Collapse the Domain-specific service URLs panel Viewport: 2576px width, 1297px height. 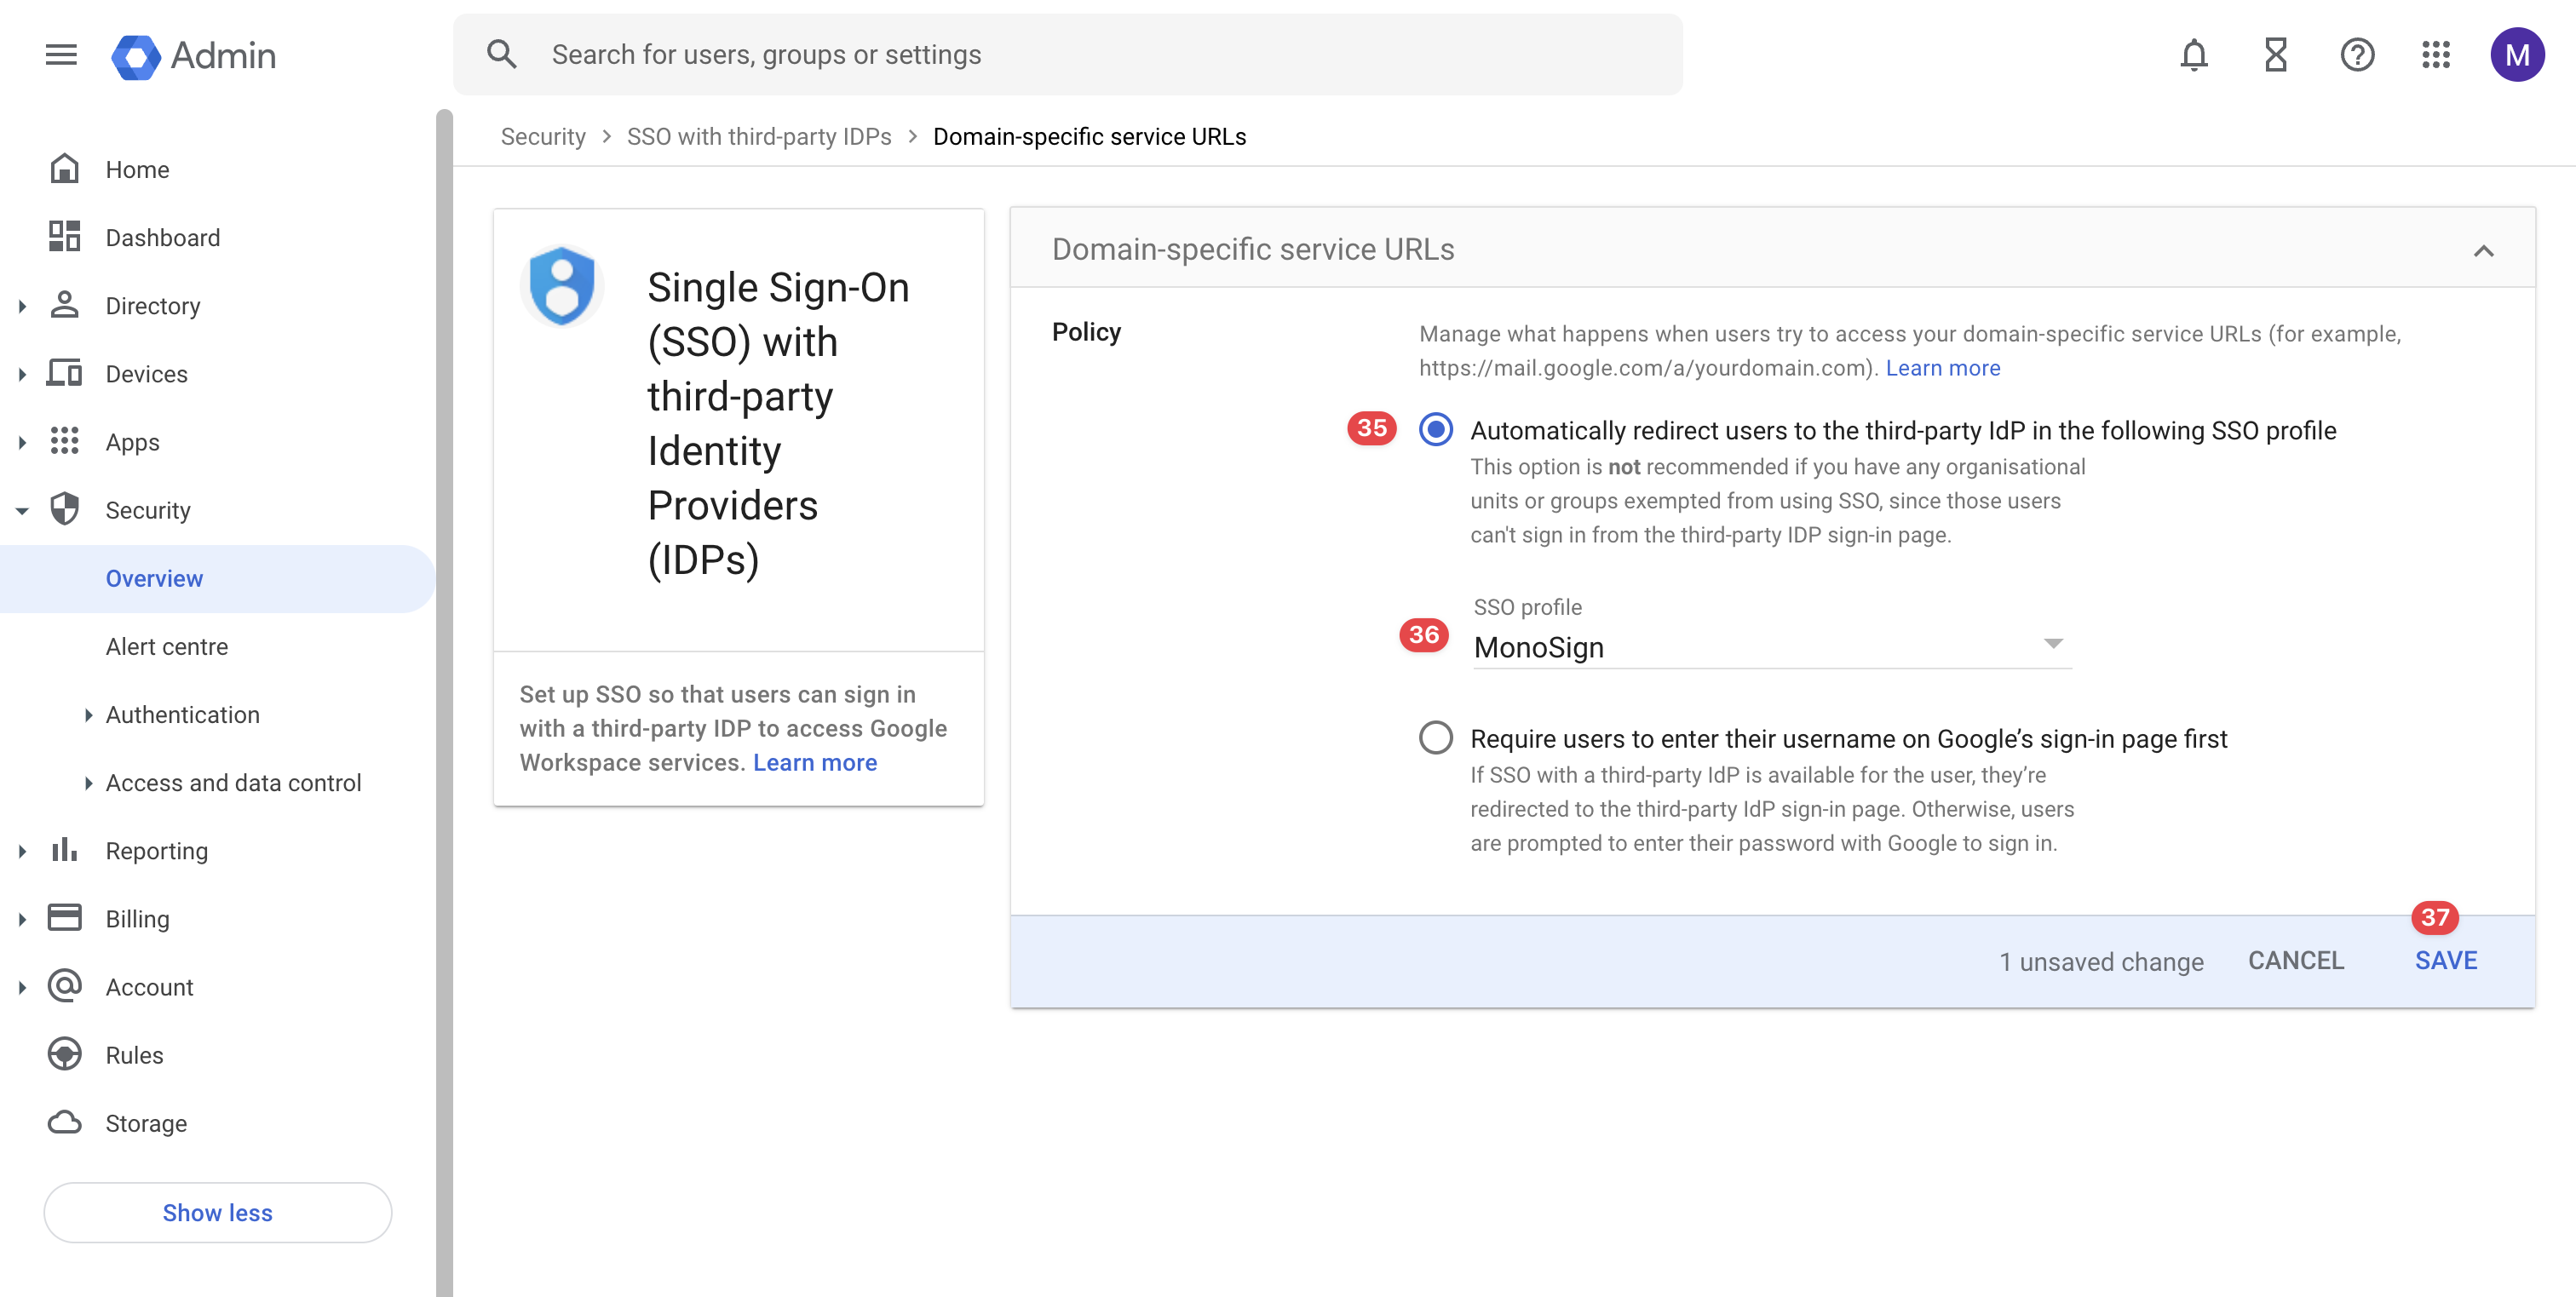click(x=2483, y=250)
